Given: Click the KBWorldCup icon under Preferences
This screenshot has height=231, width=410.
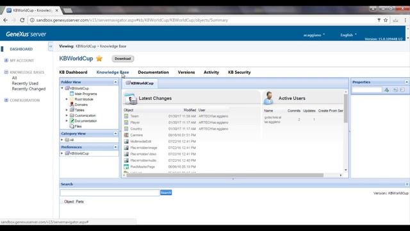Looking at the screenshot, I should tap(67, 153).
